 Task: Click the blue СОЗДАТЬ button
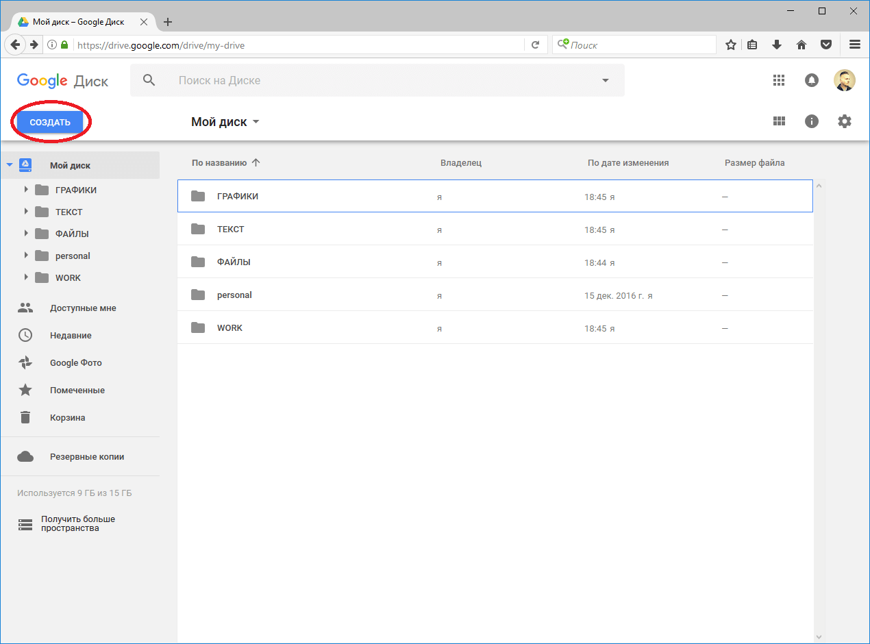coord(50,122)
